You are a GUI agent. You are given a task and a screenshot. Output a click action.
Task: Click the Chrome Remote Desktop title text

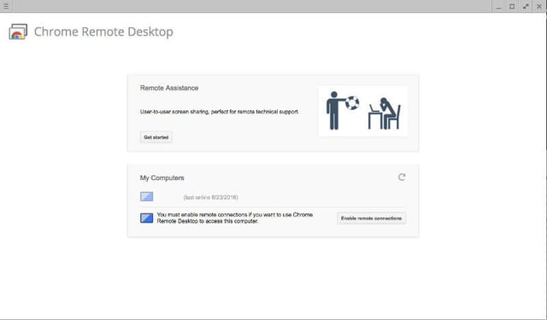pyautogui.click(x=103, y=32)
